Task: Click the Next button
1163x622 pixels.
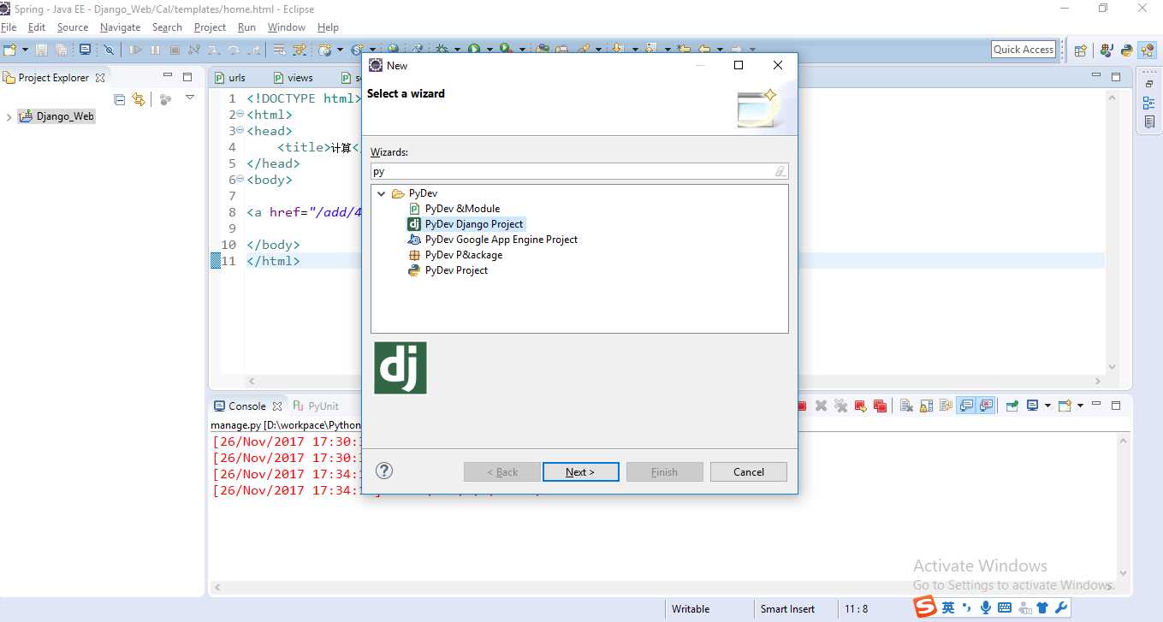Action: tap(580, 472)
